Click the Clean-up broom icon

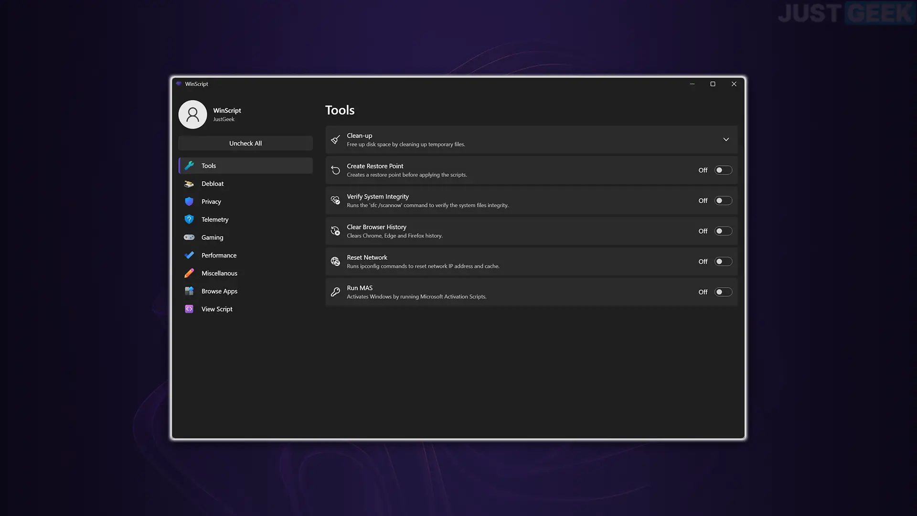pos(336,140)
